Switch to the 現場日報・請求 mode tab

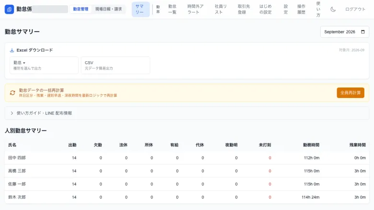tap(108, 9)
